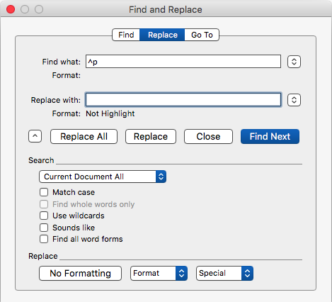Click the Format popup blue arrow
The width and height of the screenshot is (332, 302).
[181, 274]
